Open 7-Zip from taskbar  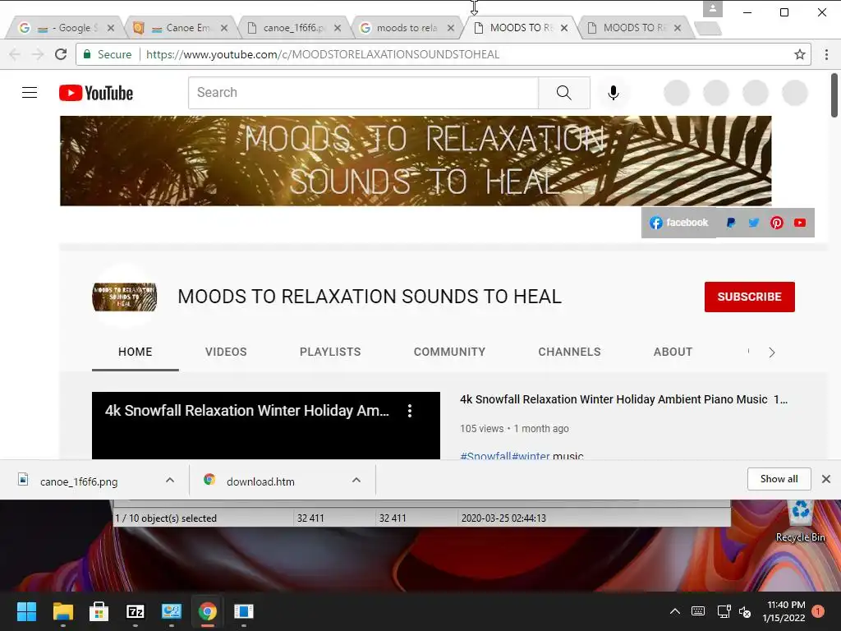tap(136, 611)
